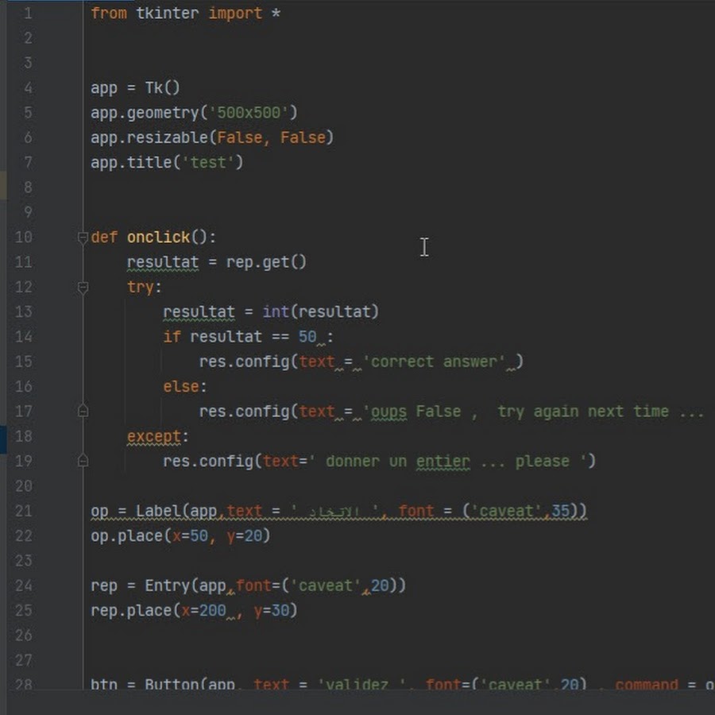Viewport: 715px width, 715px height.
Task: Click the 'try' keyword
Action: 140,288
